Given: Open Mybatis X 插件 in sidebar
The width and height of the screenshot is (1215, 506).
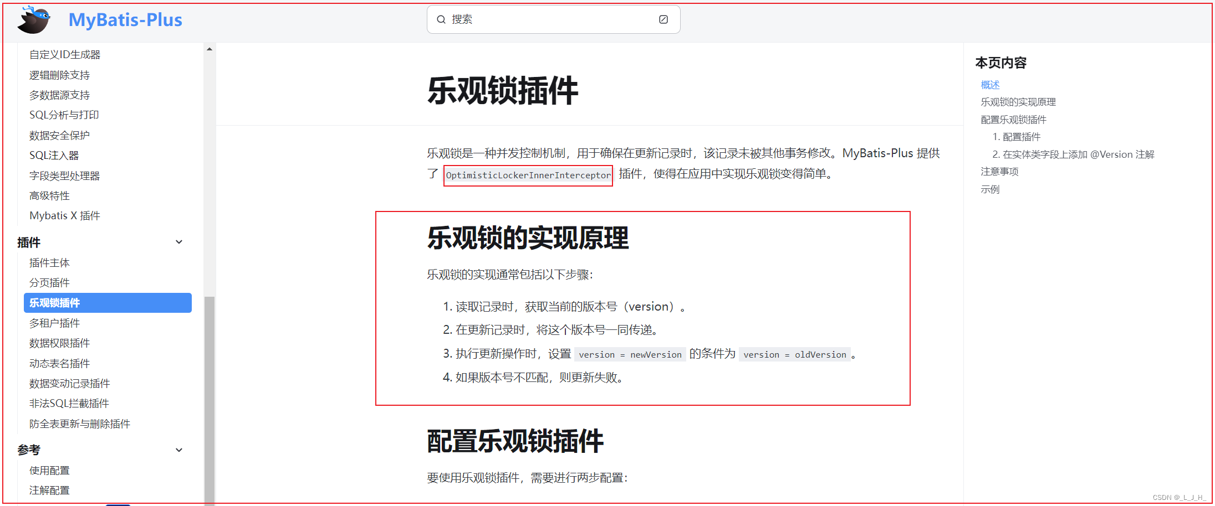Looking at the screenshot, I should [x=64, y=216].
